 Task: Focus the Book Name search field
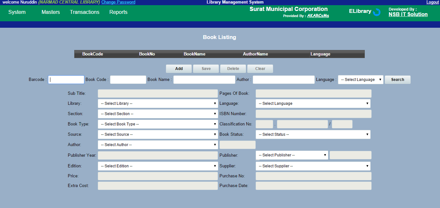point(204,80)
